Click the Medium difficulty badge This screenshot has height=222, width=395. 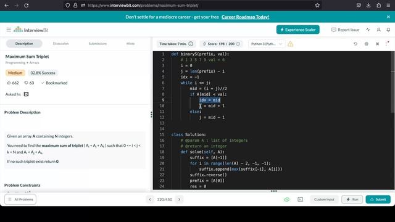15,73
